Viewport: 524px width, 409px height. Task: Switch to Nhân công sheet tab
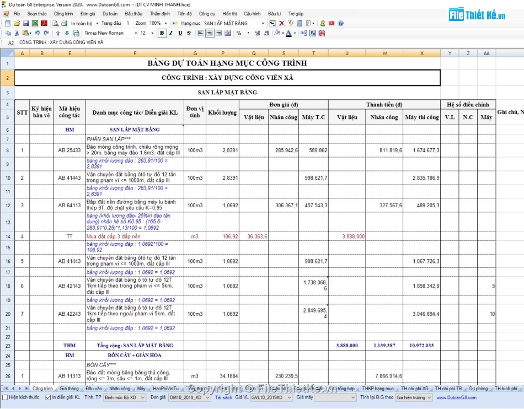[x=120, y=388]
